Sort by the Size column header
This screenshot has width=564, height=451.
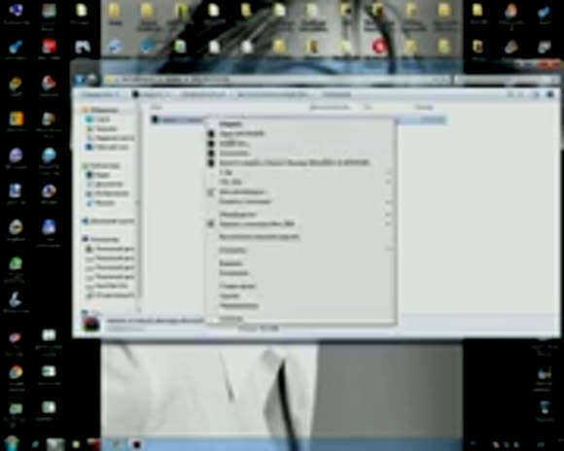tap(424, 107)
